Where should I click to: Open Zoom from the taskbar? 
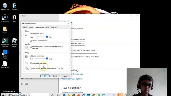104,95
